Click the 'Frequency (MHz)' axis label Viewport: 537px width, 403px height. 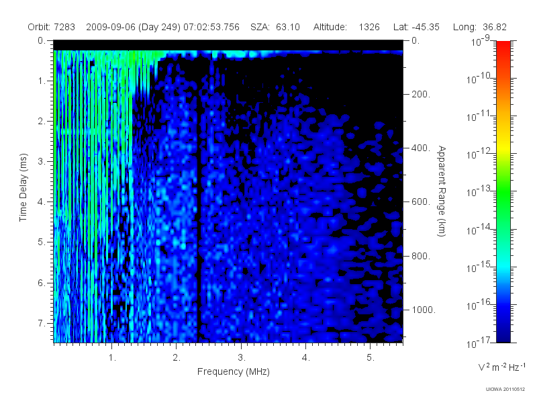[233, 371]
